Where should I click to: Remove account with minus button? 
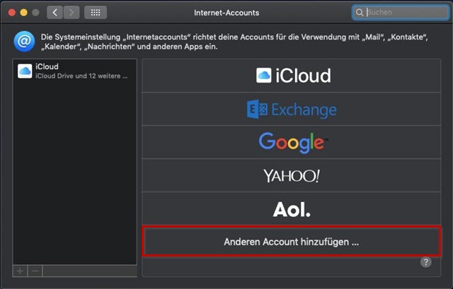click(35, 271)
